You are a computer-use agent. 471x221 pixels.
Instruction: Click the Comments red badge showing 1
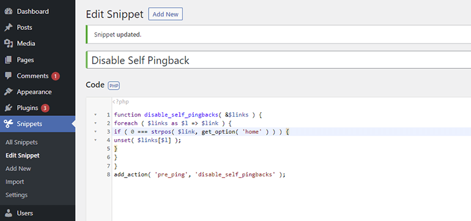[x=55, y=76]
